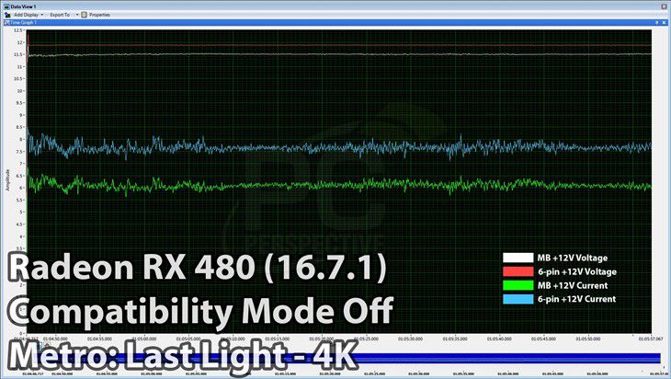Close the Data View 1 window
The height and width of the screenshot is (379, 671).
coord(665,6)
